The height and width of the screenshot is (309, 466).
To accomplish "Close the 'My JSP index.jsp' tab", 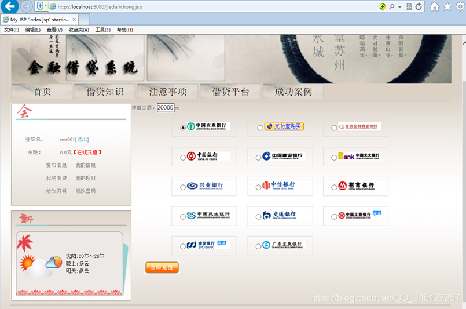I will click(x=74, y=20).
